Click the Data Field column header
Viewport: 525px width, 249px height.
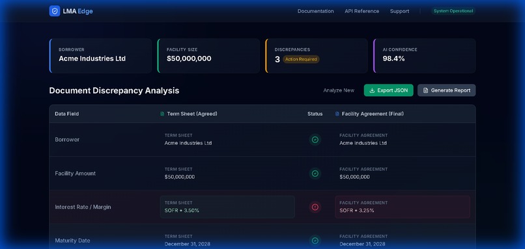point(66,114)
